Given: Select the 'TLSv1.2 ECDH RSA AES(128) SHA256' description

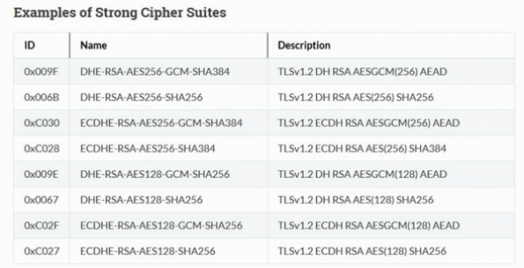Looking at the screenshot, I should pyautogui.click(x=362, y=251).
